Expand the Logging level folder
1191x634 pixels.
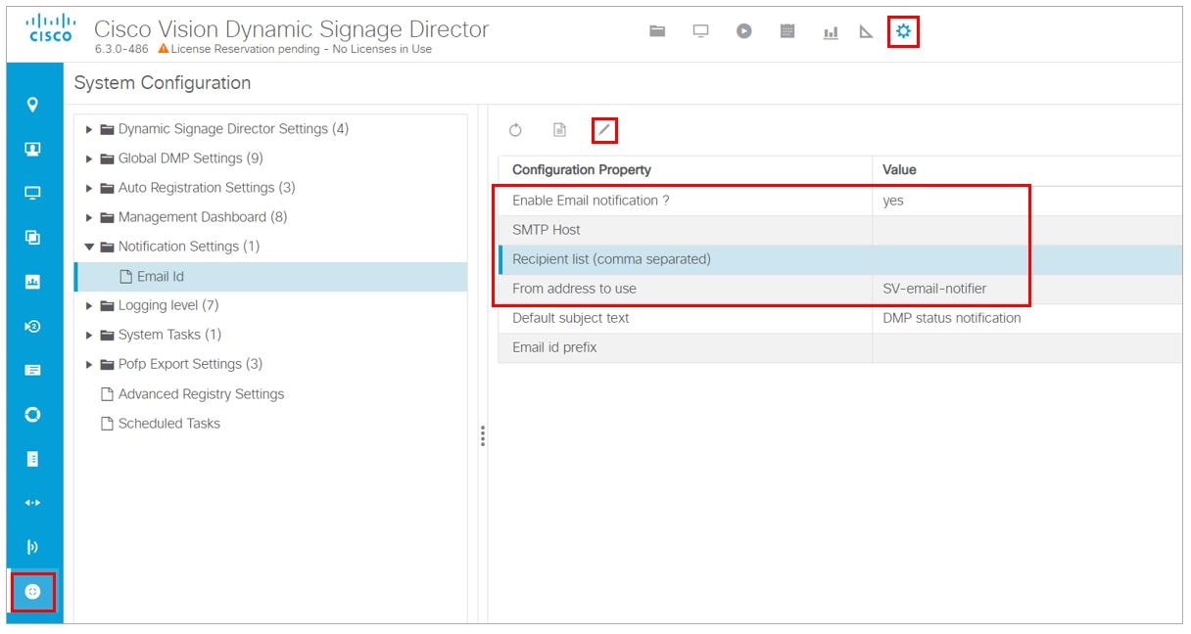[x=89, y=305]
